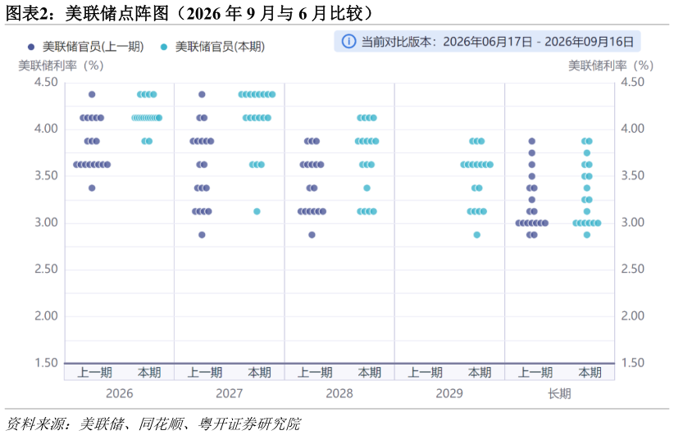Click the teal legend dot for 本期
This screenshot has height=435, width=674.
tap(164, 47)
